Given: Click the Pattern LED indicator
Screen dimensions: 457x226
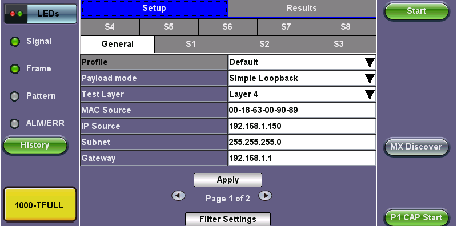Looking at the screenshot, I should pyautogui.click(x=15, y=96).
